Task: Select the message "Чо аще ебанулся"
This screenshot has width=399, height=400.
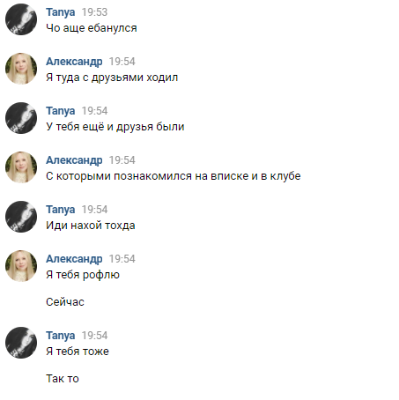Action: (92, 28)
